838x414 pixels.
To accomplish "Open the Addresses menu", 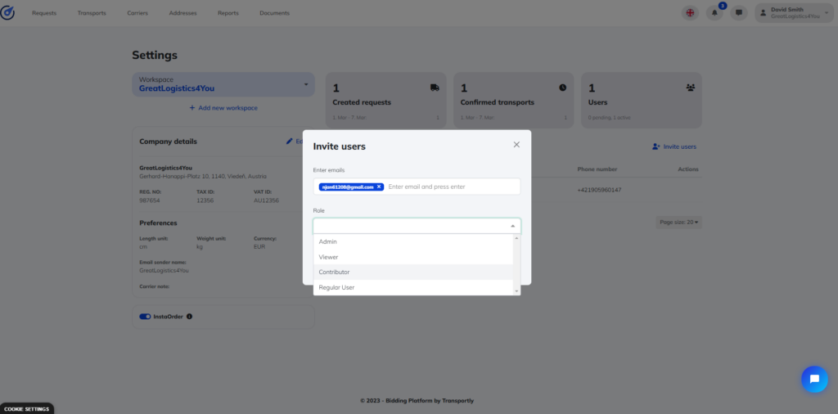I will [182, 13].
